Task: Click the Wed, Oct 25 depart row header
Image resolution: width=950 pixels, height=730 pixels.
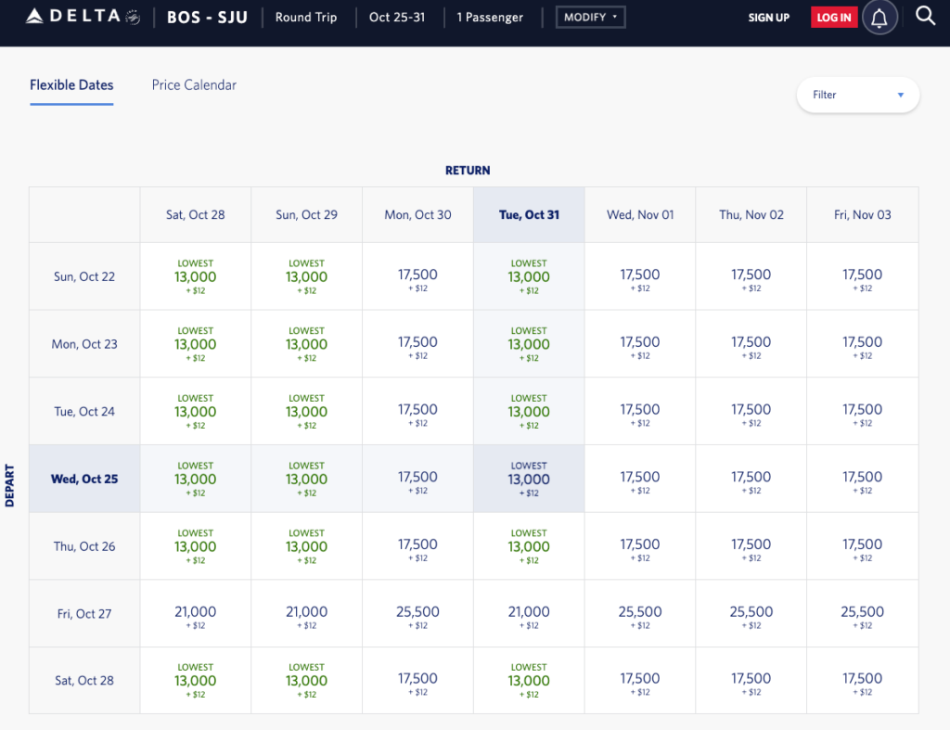Action: (x=84, y=479)
